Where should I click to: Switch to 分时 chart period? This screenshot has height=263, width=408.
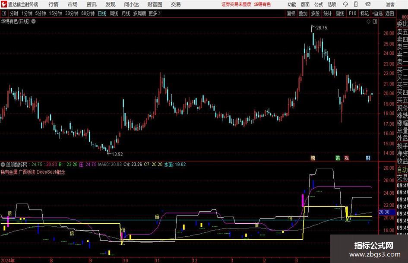pyautogui.click(x=14, y=13)
